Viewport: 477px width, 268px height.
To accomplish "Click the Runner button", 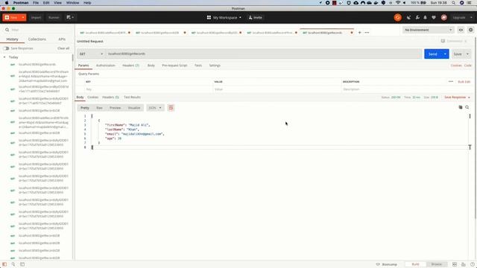I will [x=54, y=18].
